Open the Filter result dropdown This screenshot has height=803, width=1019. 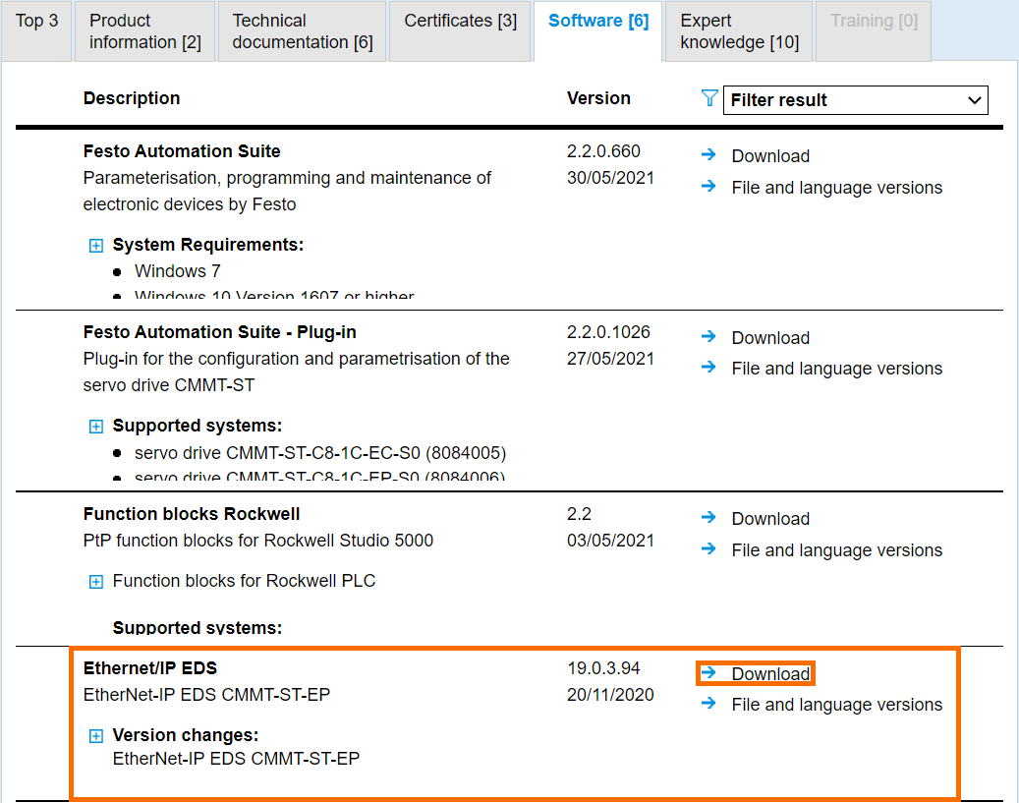pos(855,100)
